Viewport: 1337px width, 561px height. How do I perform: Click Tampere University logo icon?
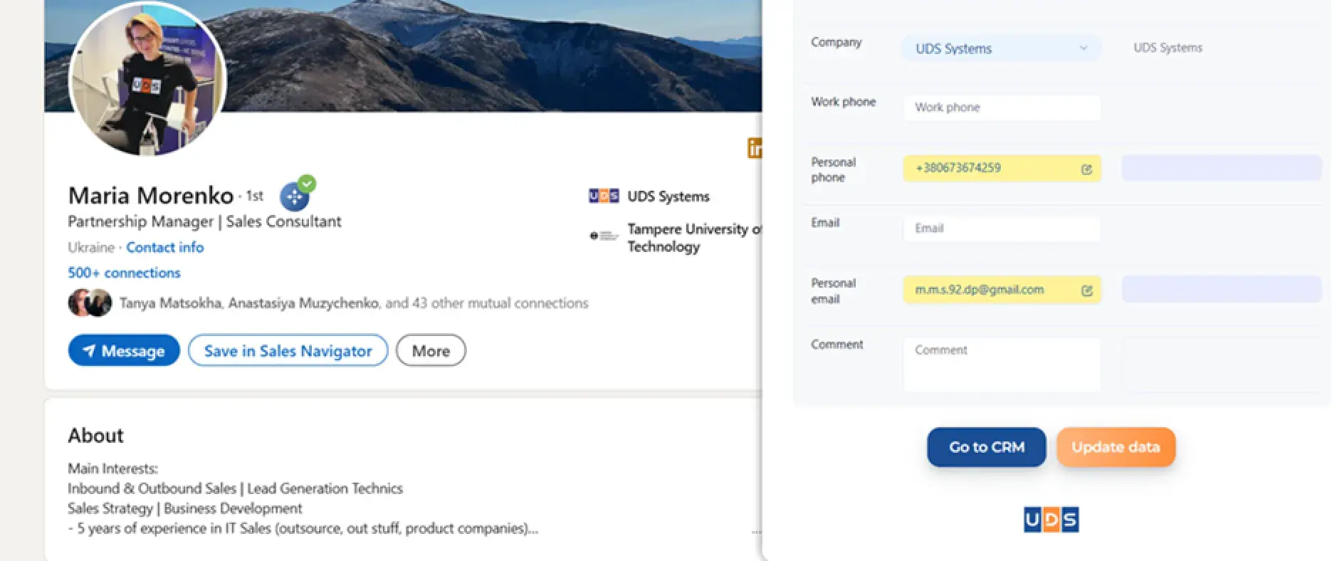[x=604, y=236]
